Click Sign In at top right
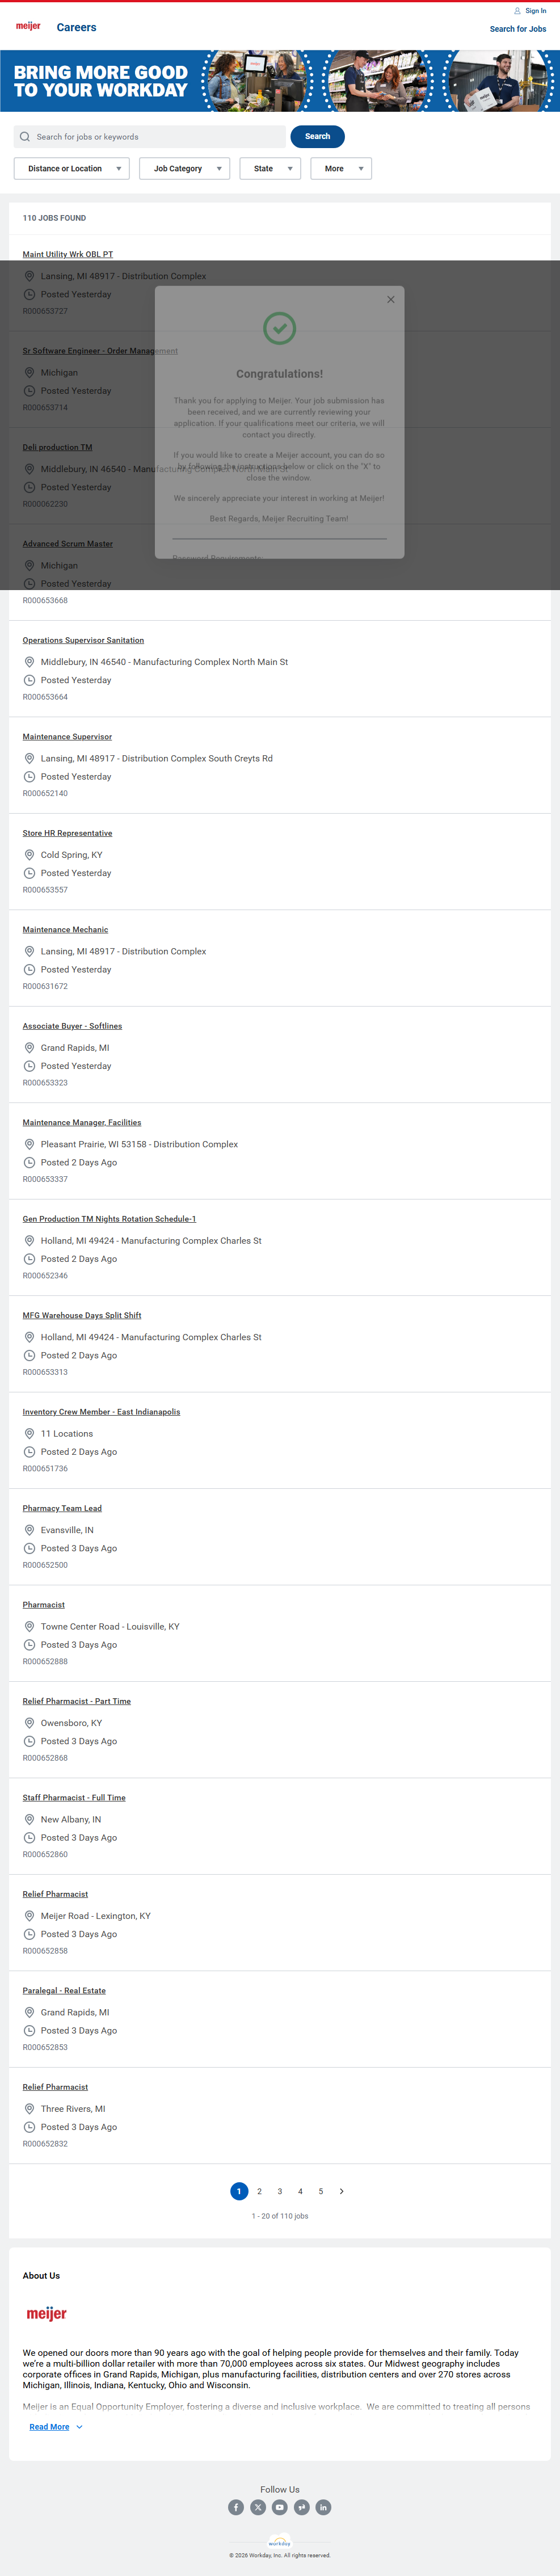 pyautogui.click(x=535, y=11)
